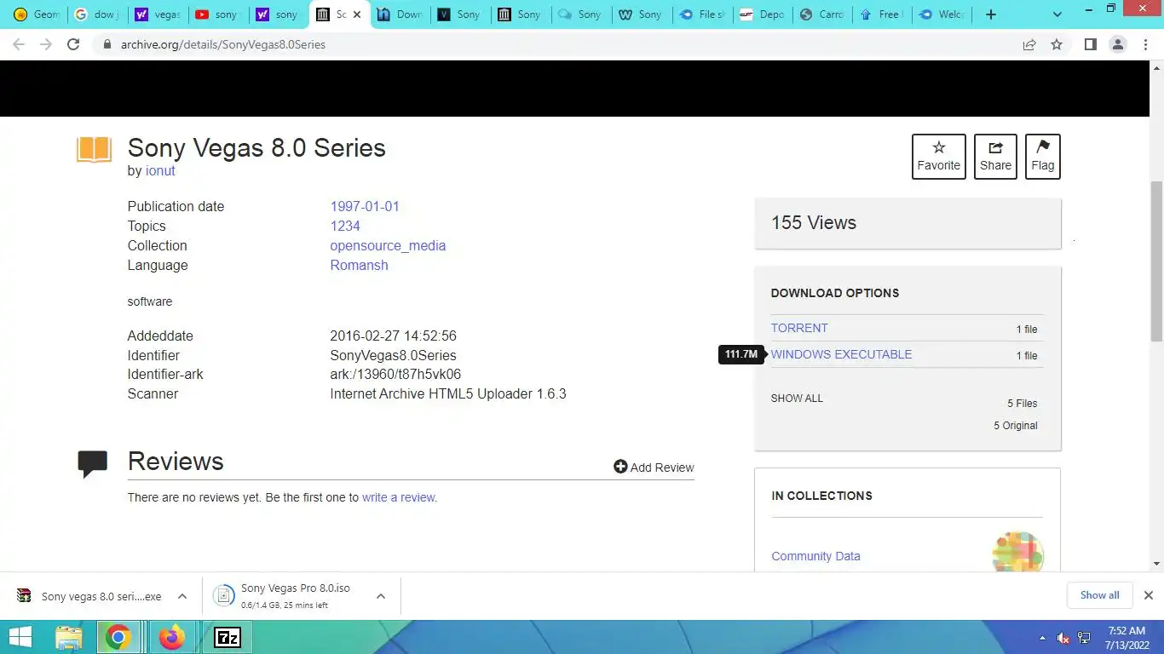This screenshot has height=654, width=1164.
Task: Open the Community Data collection link
Action: click(x=815, y=556)
